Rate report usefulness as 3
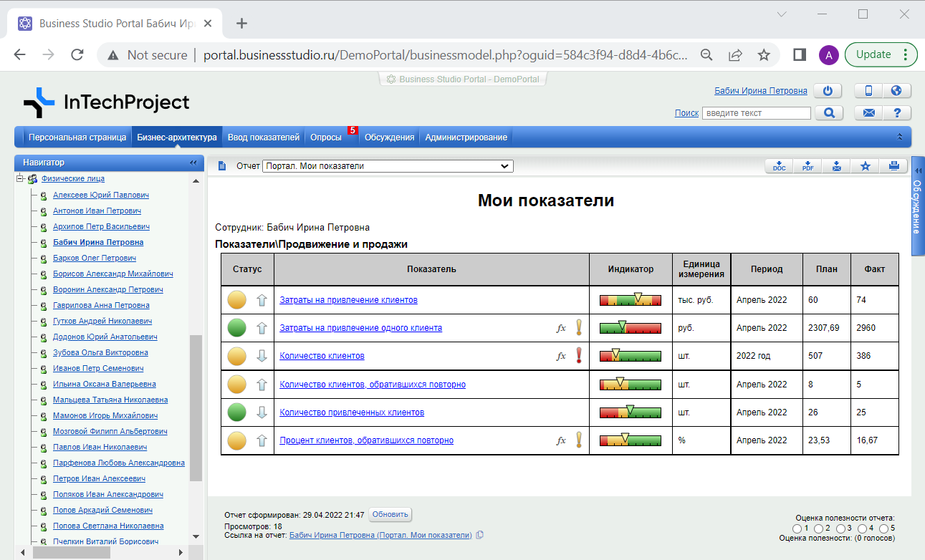Viewport: 925px width, 560px height. pyautogui.click(x=840, y=528)
